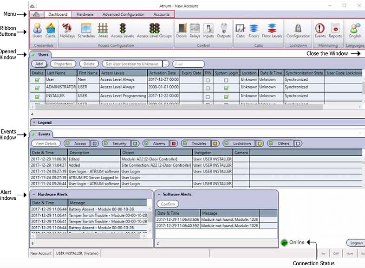The height and width of the screenshot is (268, 365).
Task: Toggle PIN checkbox for New User row
Action: tap(208, 80)
